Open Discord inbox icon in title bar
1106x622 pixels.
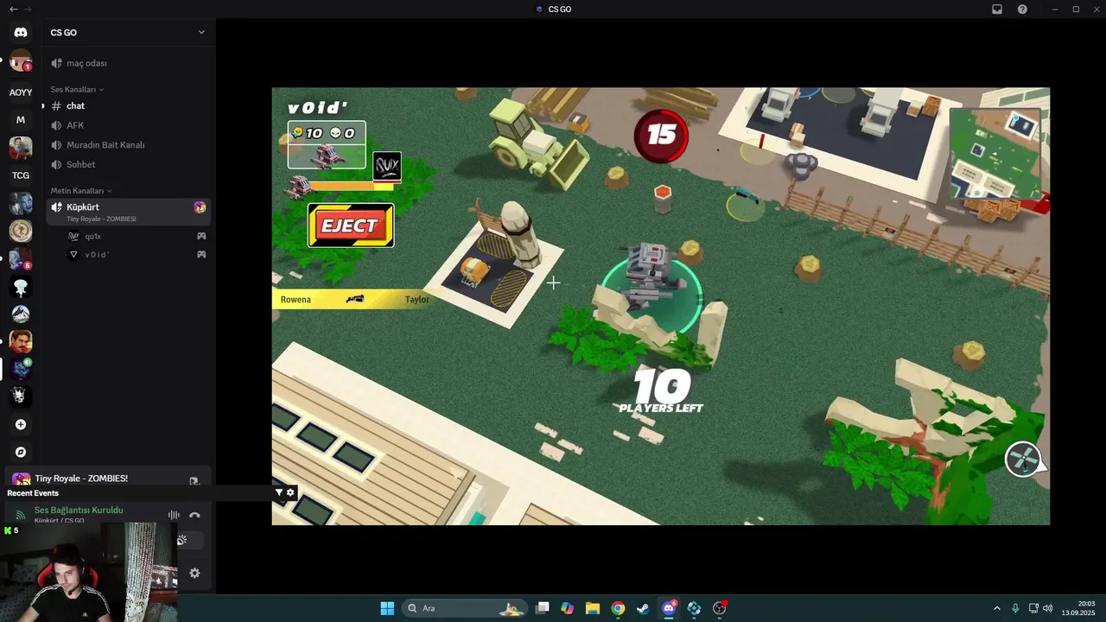(x=997, y=10)
